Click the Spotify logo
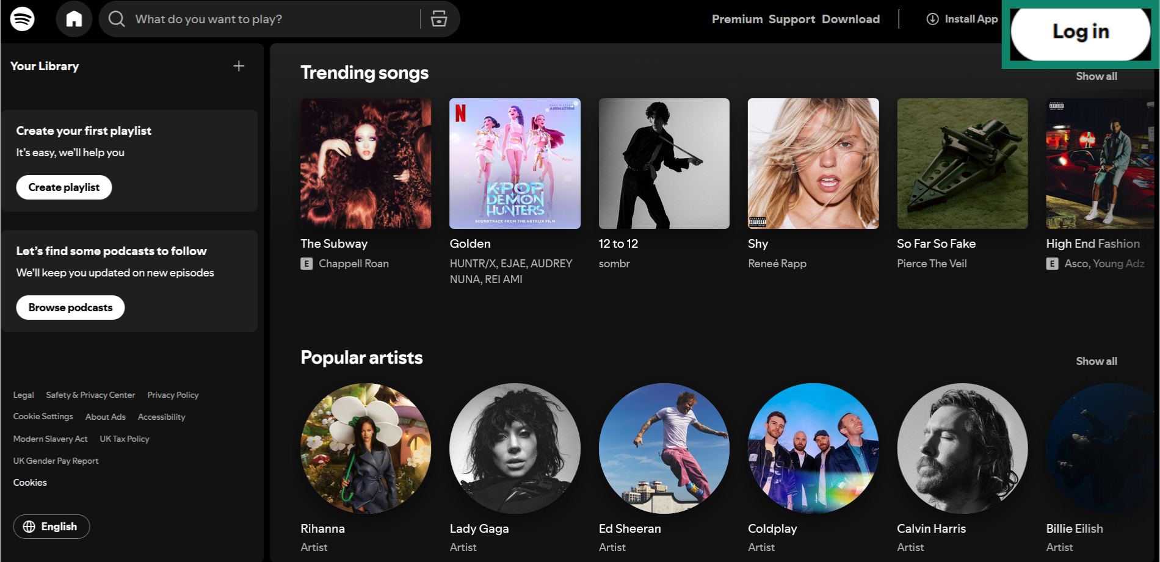The width and height of the screenshot is (1160, 562). click(23, 19)
